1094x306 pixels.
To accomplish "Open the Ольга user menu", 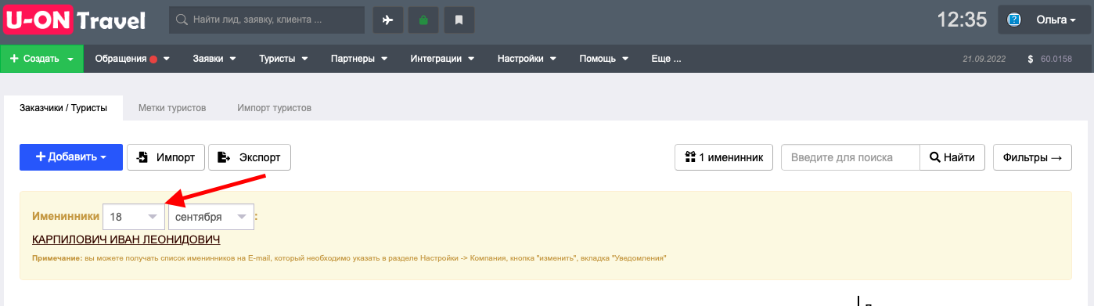I will click(1045, 20).
